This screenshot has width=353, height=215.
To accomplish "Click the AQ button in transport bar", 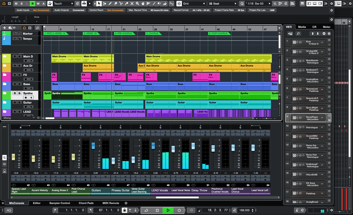I will [8, 210].
